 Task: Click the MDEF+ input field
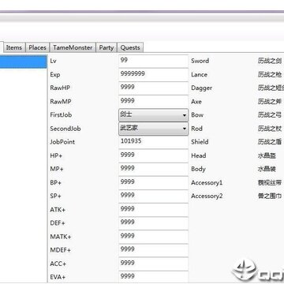click(154, 250)
